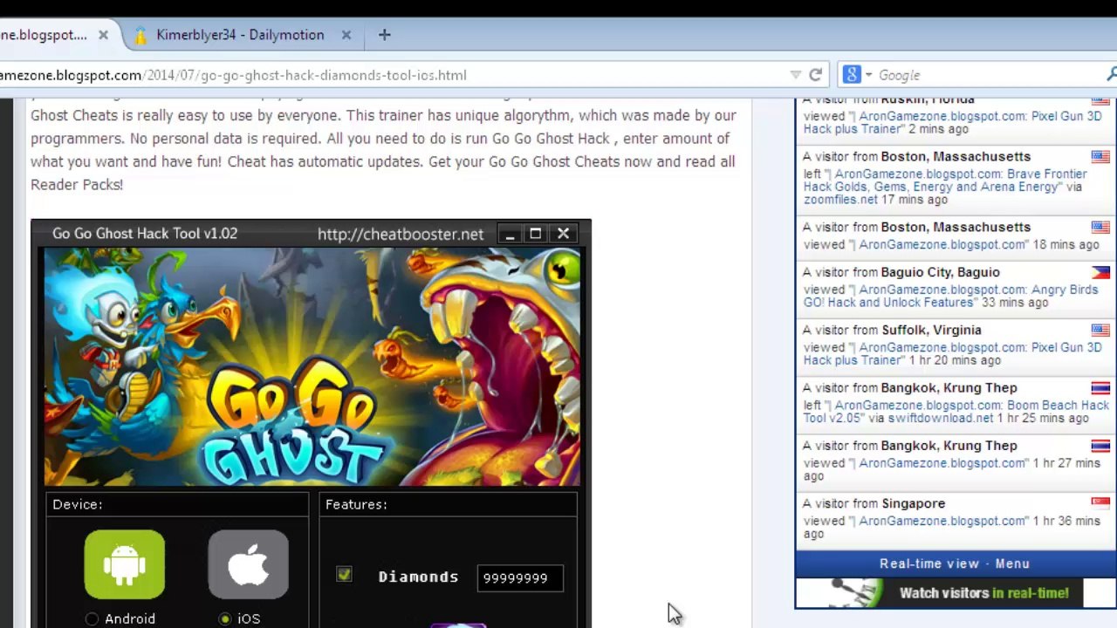Image resolution: width=1117 pixels, height=628 pixels.
Task: Choose the Android radio button
Action: 92,618
